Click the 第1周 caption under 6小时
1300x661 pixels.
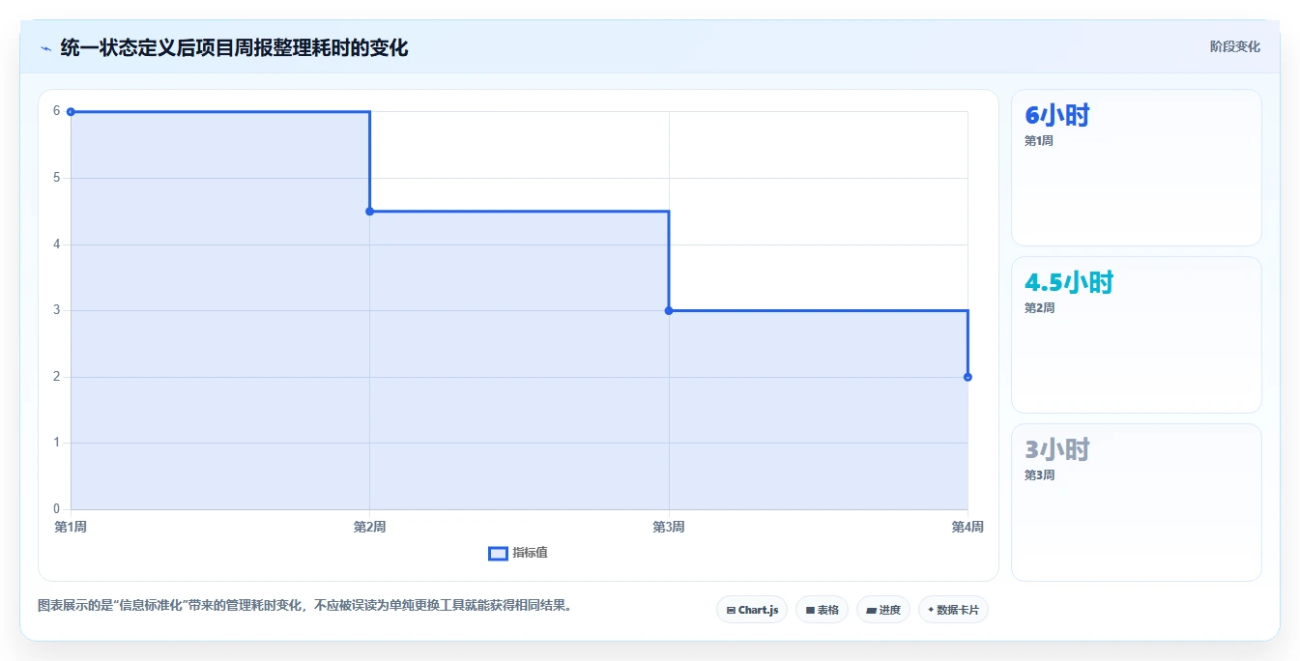(1039, 141)
